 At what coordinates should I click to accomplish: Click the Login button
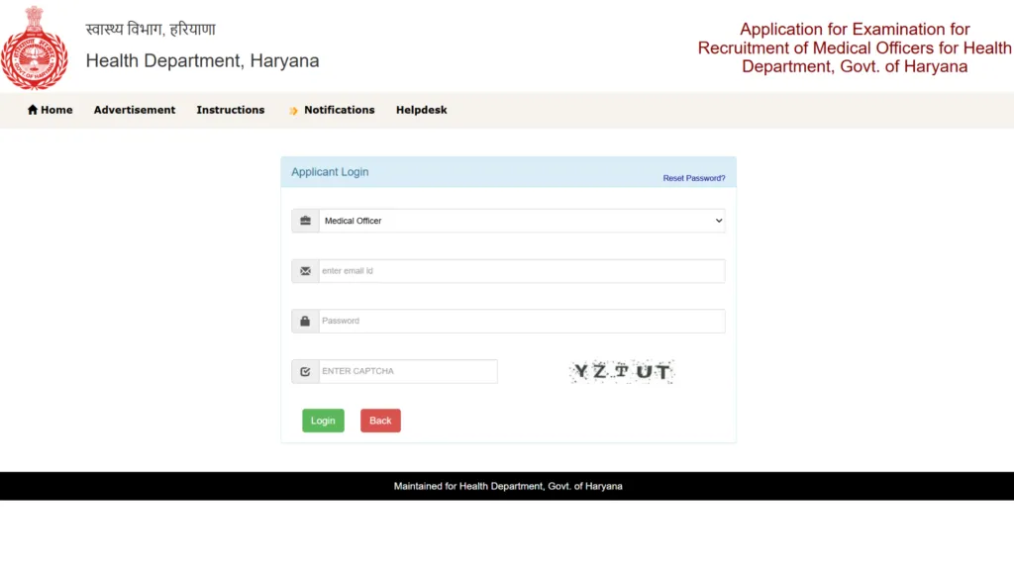(x=323, y=420)
